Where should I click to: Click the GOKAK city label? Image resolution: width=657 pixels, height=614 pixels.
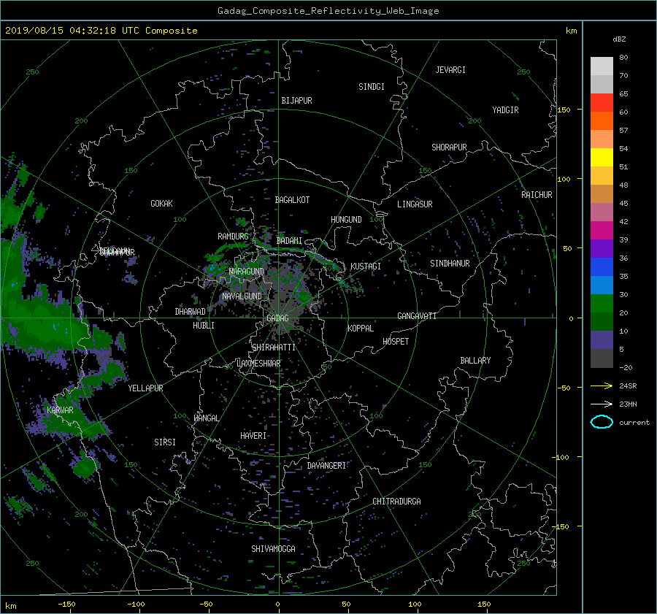point(161,204)
